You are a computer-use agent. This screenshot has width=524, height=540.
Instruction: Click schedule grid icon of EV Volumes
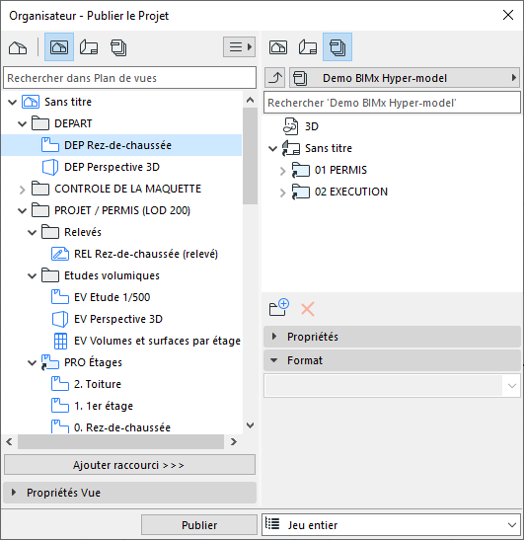(x=60, y=341)
